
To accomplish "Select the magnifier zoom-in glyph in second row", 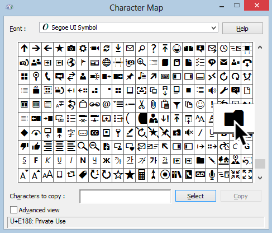I will pyautogui.click(x=141, y=63).
